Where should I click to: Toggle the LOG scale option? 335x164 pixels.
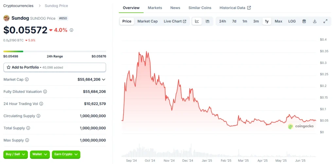pos(292,21)
